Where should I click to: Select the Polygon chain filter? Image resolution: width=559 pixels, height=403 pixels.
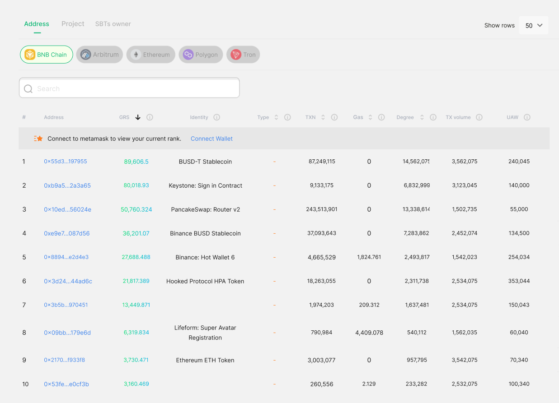201,55
